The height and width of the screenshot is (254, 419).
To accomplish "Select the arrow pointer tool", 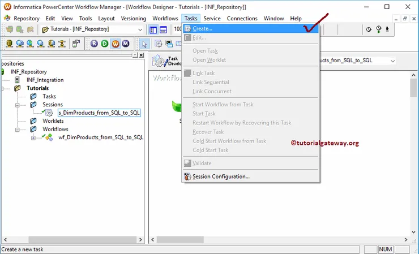I will click(144, 44).
